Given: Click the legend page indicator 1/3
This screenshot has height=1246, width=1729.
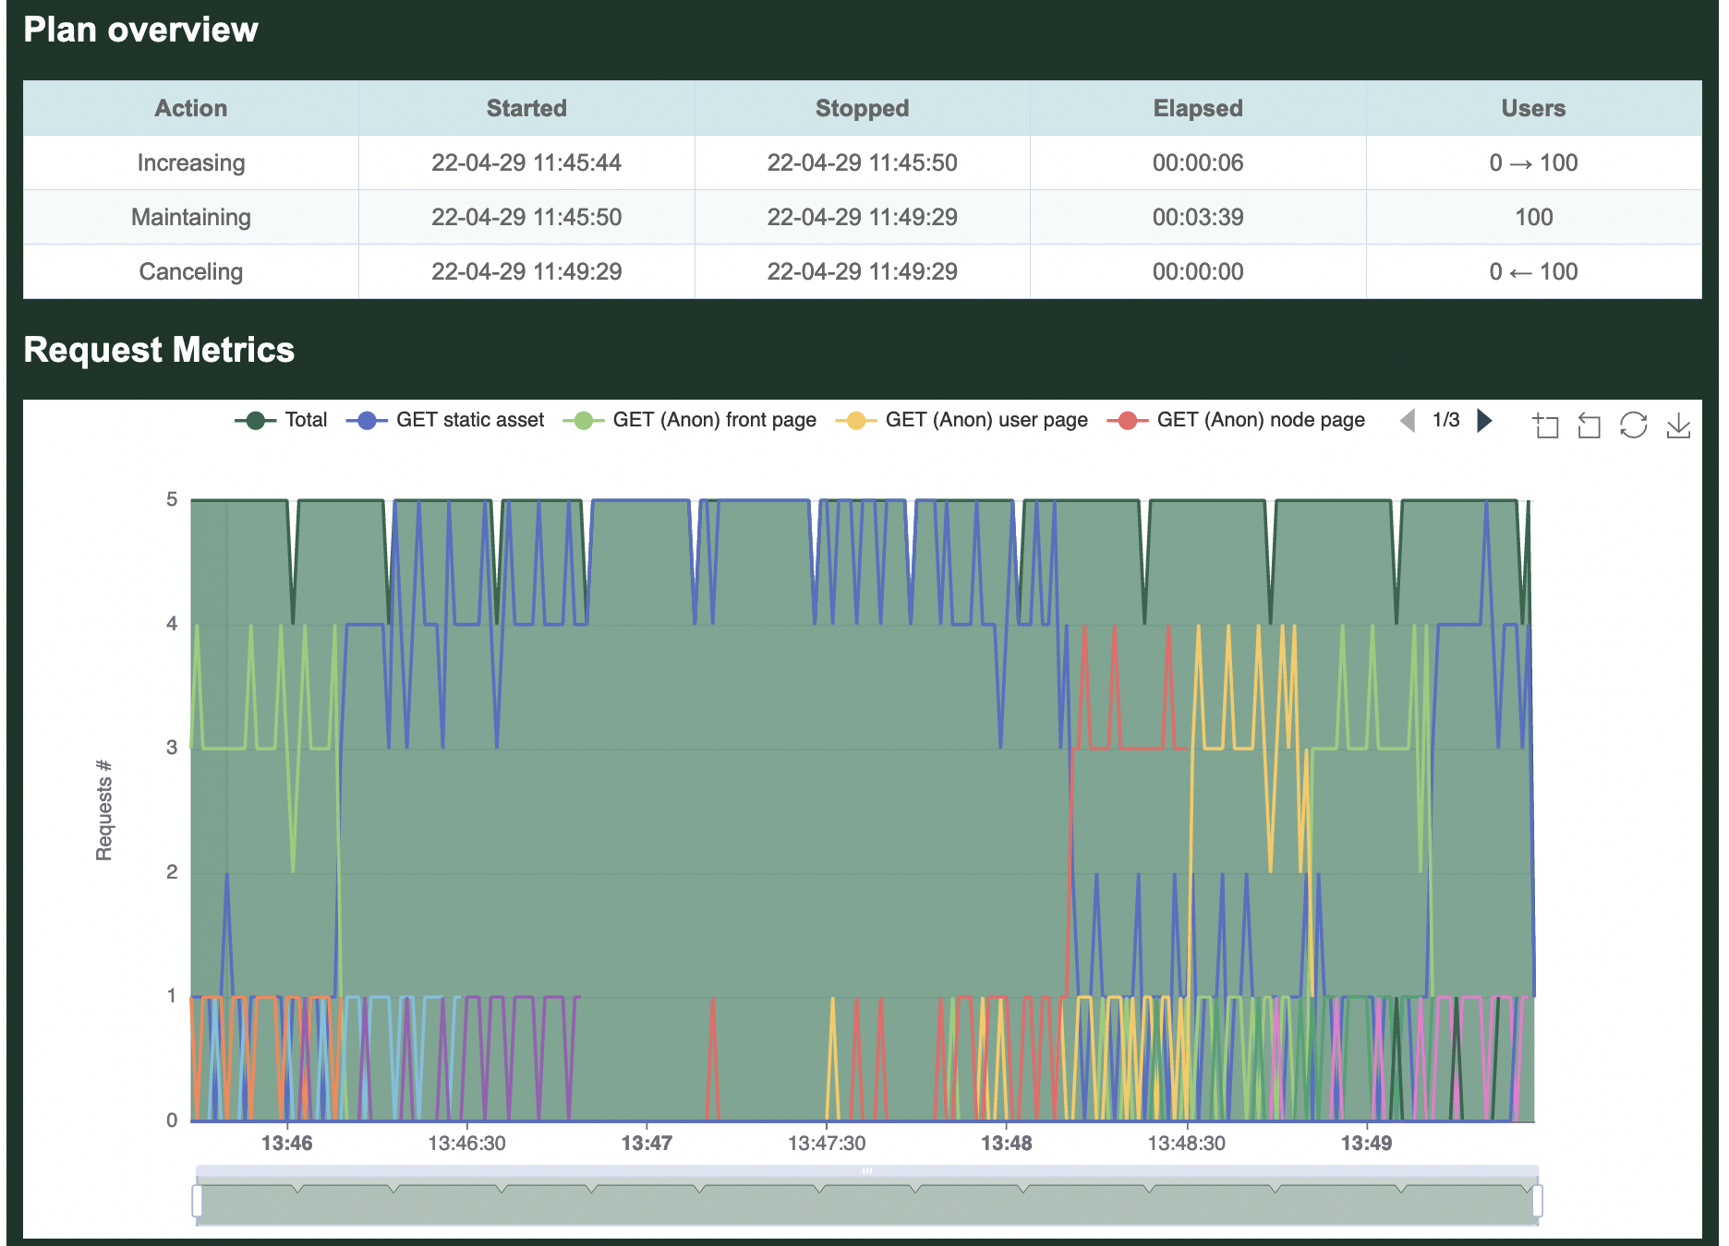Looking at the screenshot, I should [x=1445, y=420].
